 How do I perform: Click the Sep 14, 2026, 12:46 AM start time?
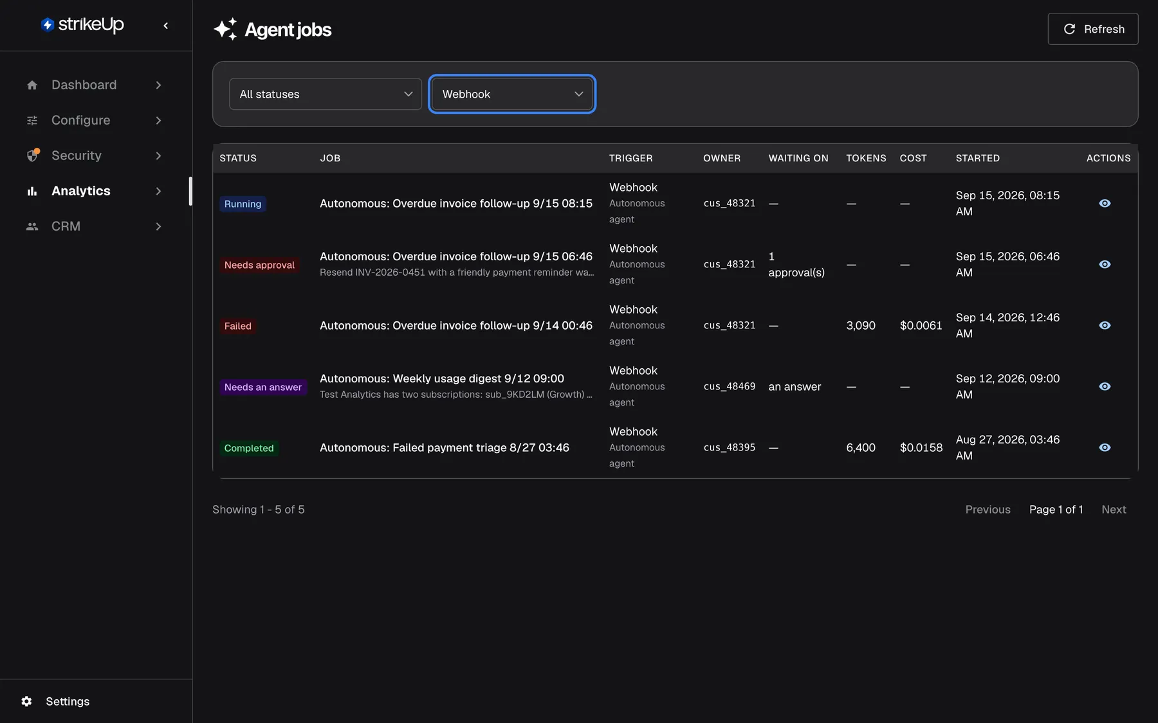point(1007,325)
